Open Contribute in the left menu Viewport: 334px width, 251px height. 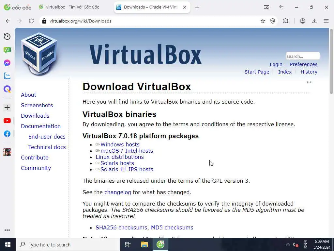point(35,158)
